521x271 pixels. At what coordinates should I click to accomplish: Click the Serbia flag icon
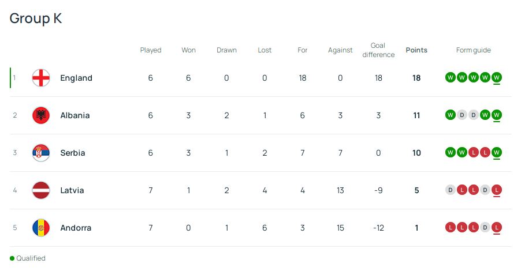pos(41,153)
